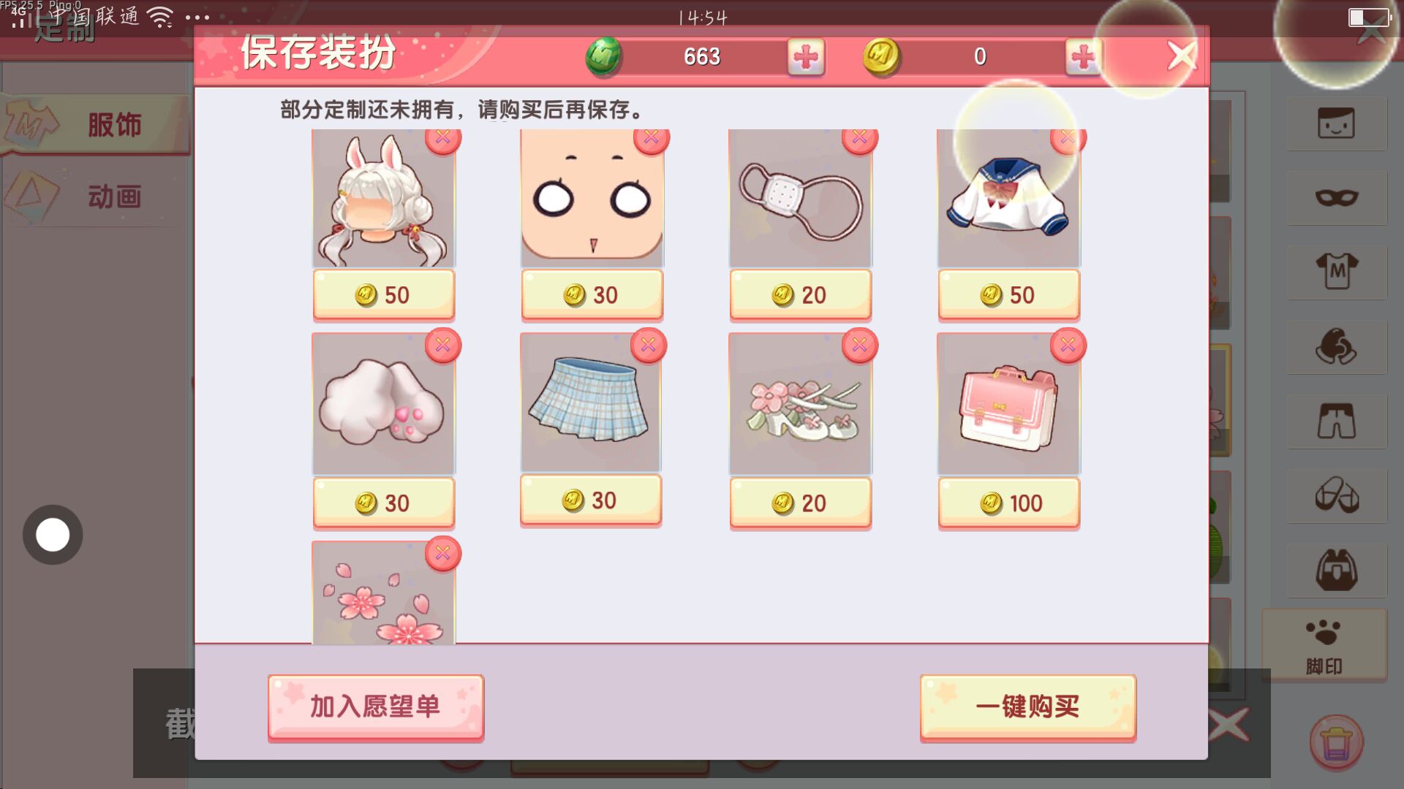
Task: Open the face category icon
Action: click(1336, 123)
